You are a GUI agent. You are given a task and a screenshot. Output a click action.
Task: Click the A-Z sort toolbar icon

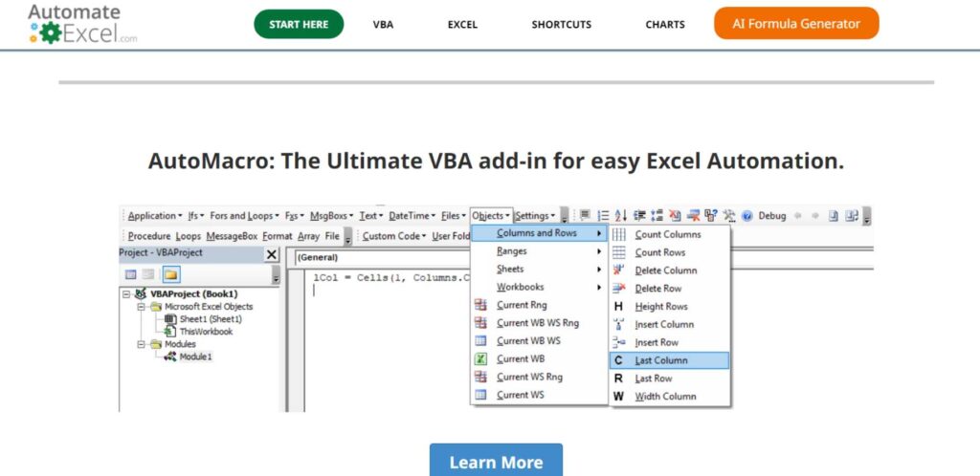(x=620, y=216)
